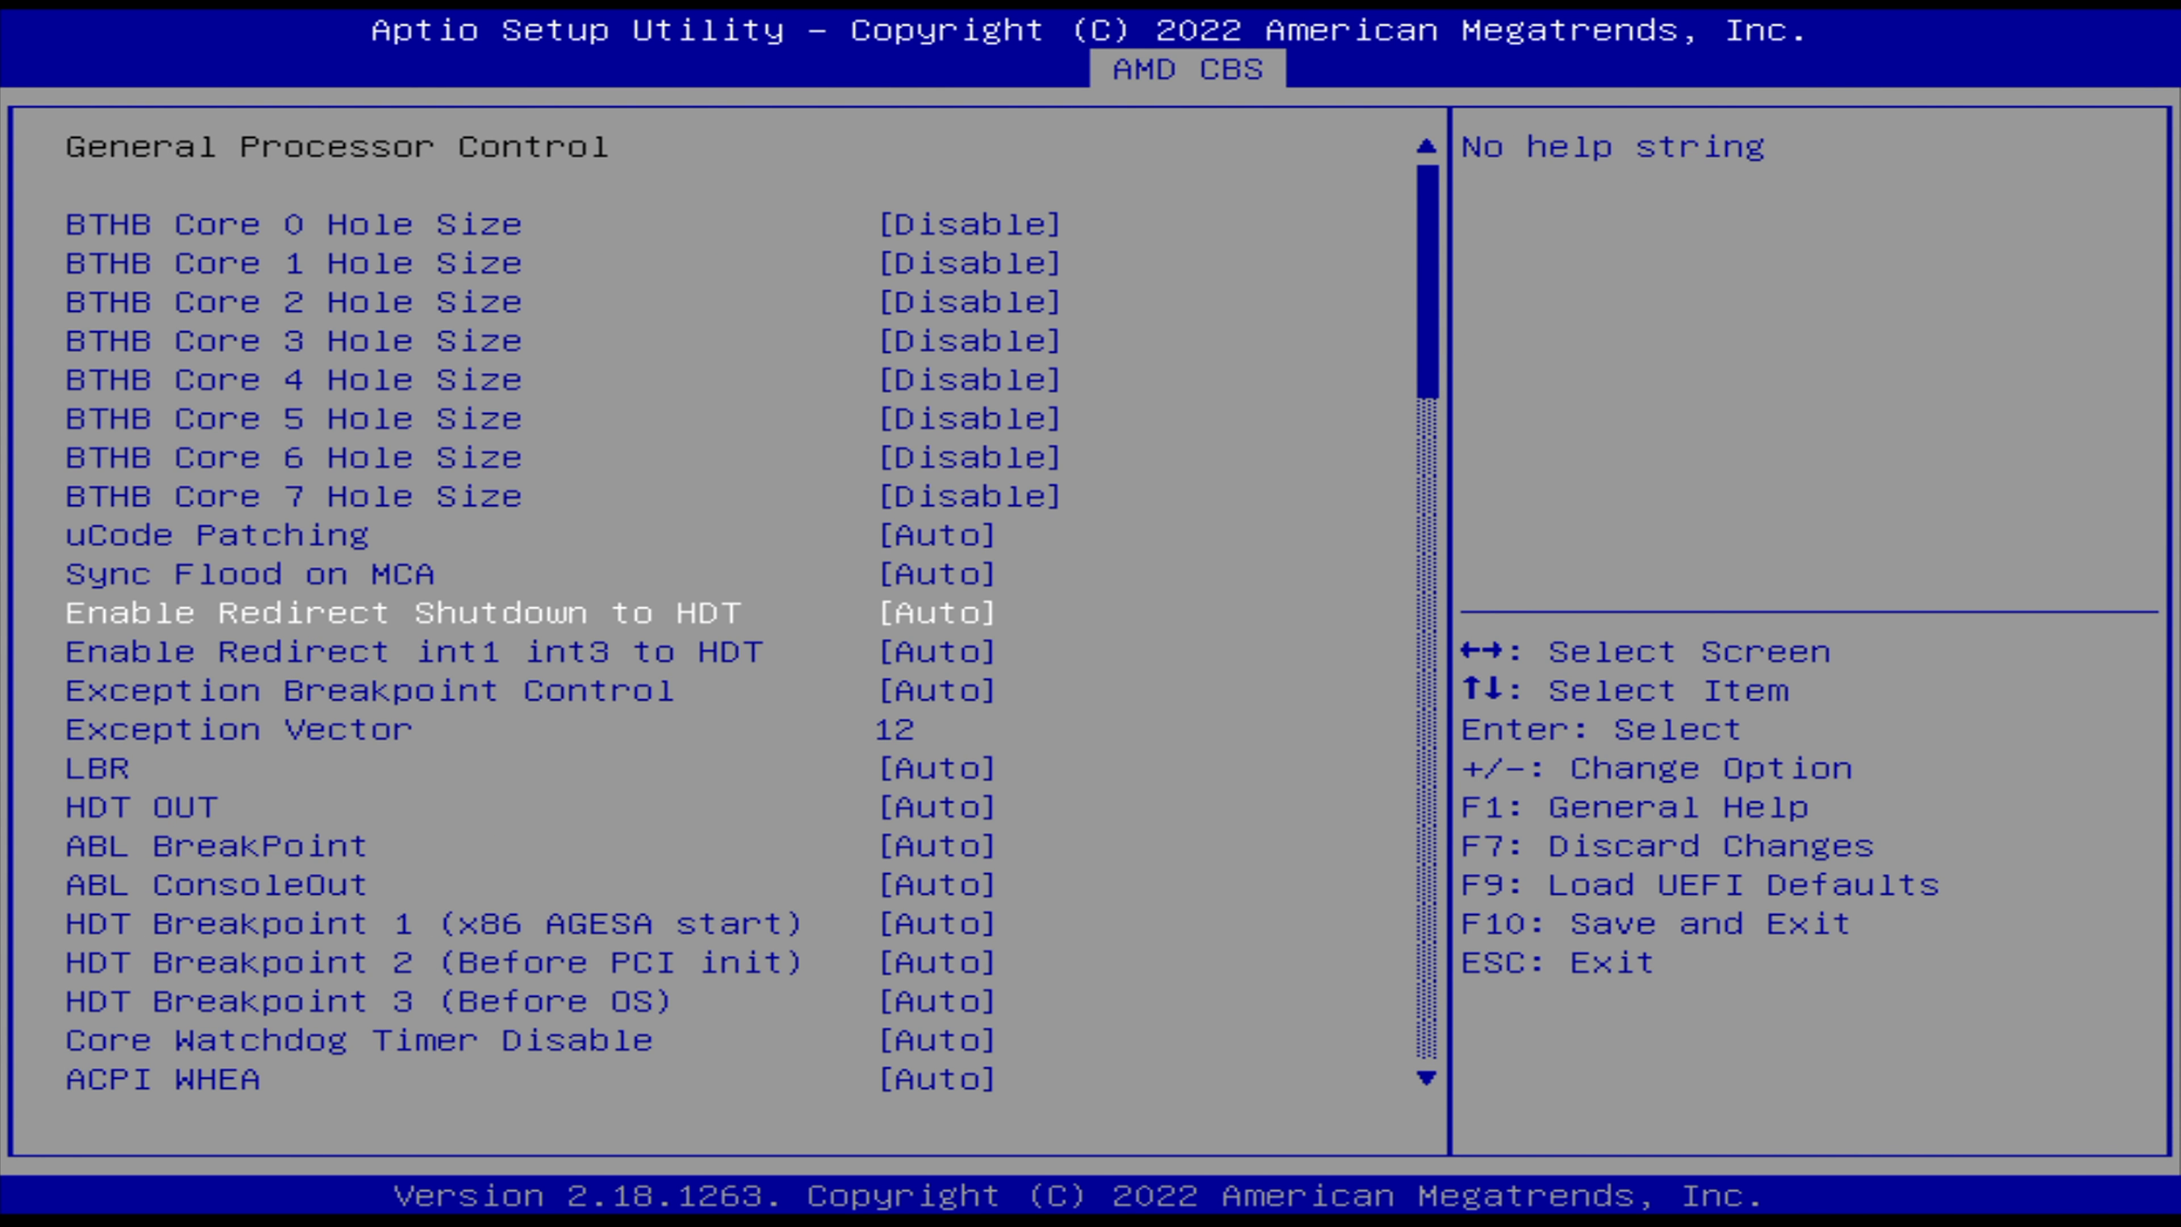Click the F1: General Help hint

tap(1635, 808)
